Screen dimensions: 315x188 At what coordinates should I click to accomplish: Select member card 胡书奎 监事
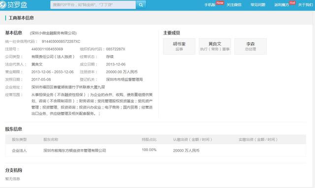(x=179, y=46)
